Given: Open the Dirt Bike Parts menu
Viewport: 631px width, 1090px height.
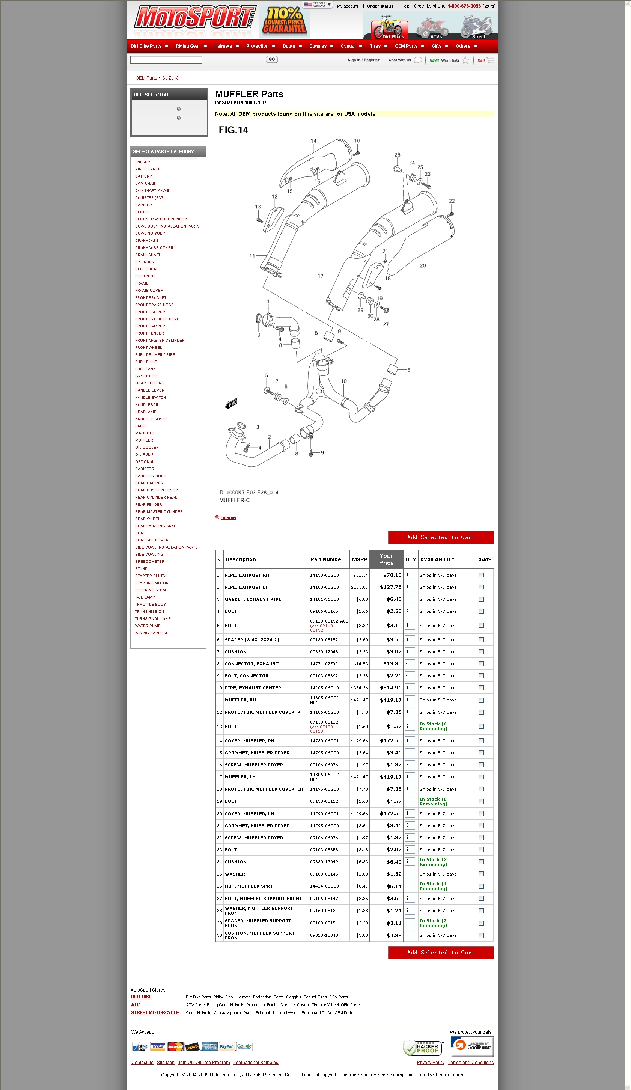Looking at the screenshot, I should pyautogui.click(x=146, y=46).
